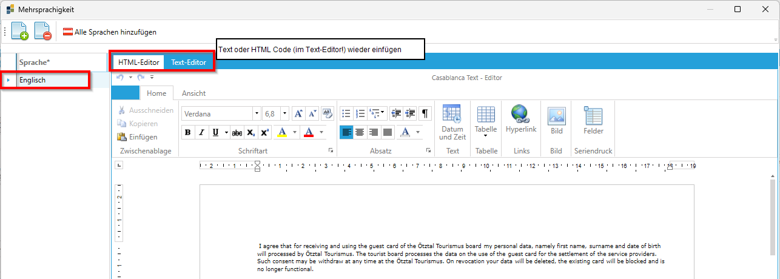The image size is (780, 279).
Task: Justify the text
Action: coord(388,132)
